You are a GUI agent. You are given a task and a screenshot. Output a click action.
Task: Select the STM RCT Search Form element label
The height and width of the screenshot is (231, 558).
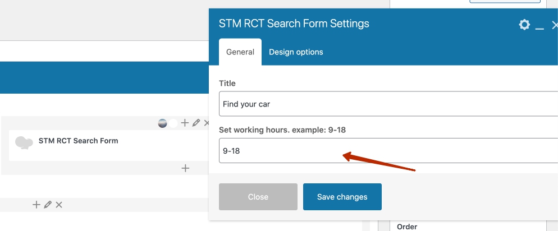click(78, 141)
